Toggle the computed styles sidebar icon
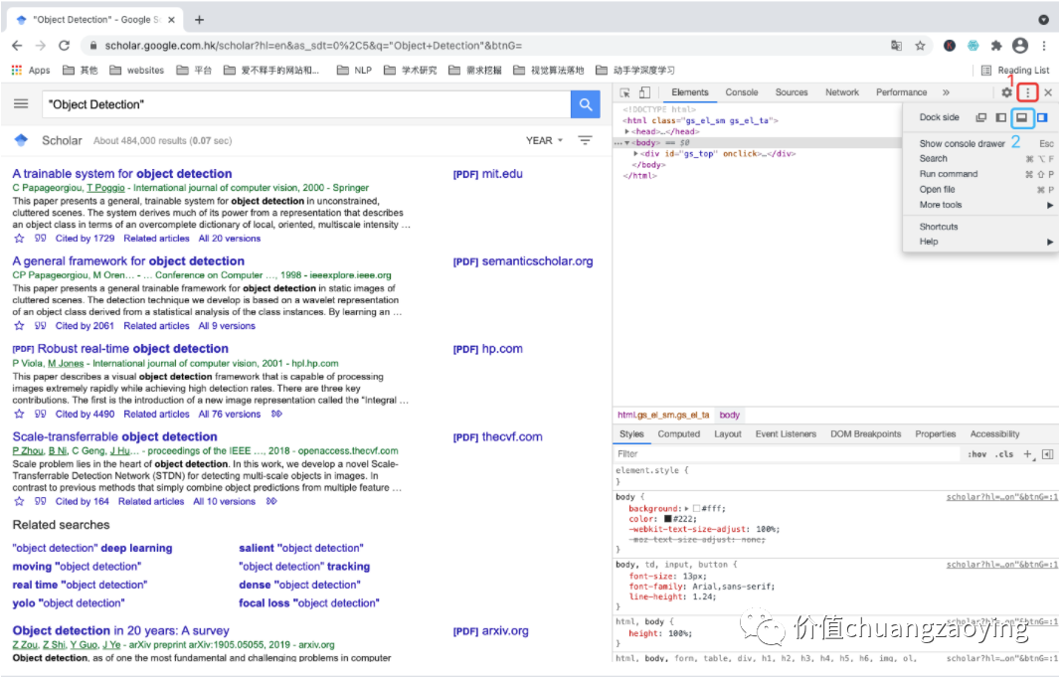 1047,454
